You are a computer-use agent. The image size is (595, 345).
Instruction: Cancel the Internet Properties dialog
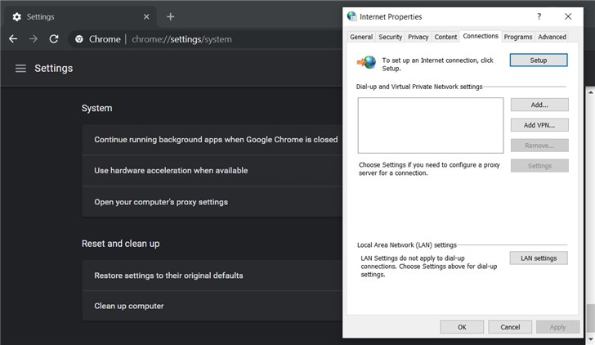tap(510, 327)
